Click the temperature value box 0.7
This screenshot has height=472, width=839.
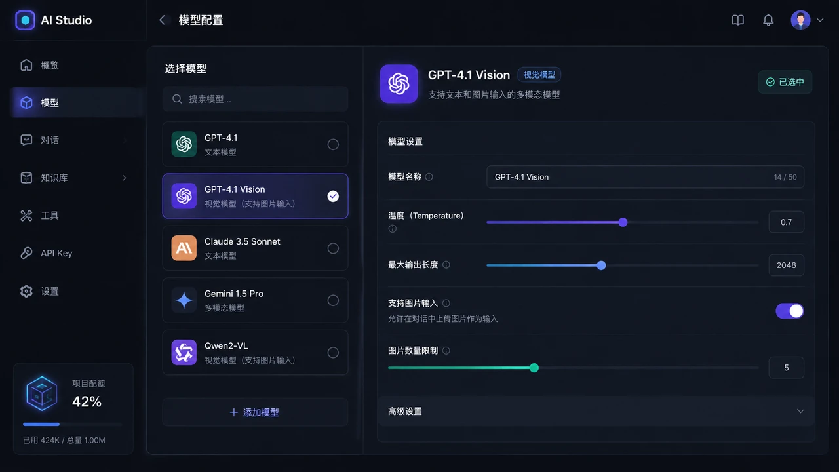point(786,222)
